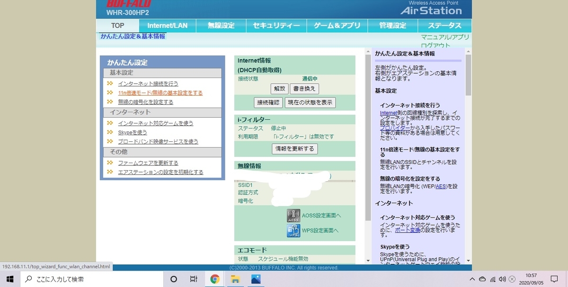Open WPS設定画面へ link
The image size is (568, 287).
320,231
